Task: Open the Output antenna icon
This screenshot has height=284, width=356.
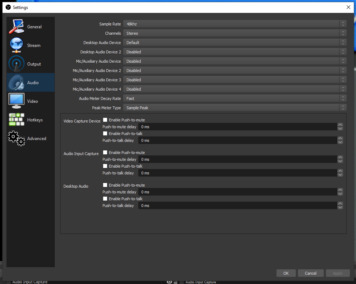Action: [x=16, y=64]
